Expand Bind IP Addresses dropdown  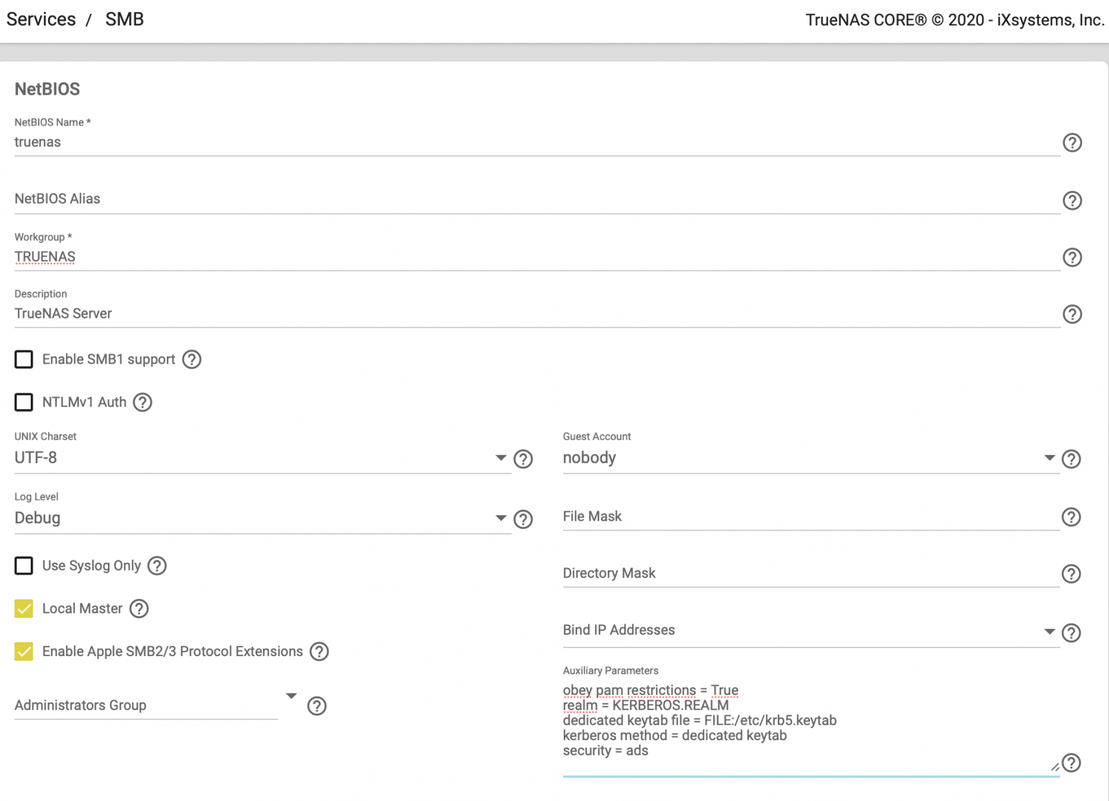coord(811,631)
